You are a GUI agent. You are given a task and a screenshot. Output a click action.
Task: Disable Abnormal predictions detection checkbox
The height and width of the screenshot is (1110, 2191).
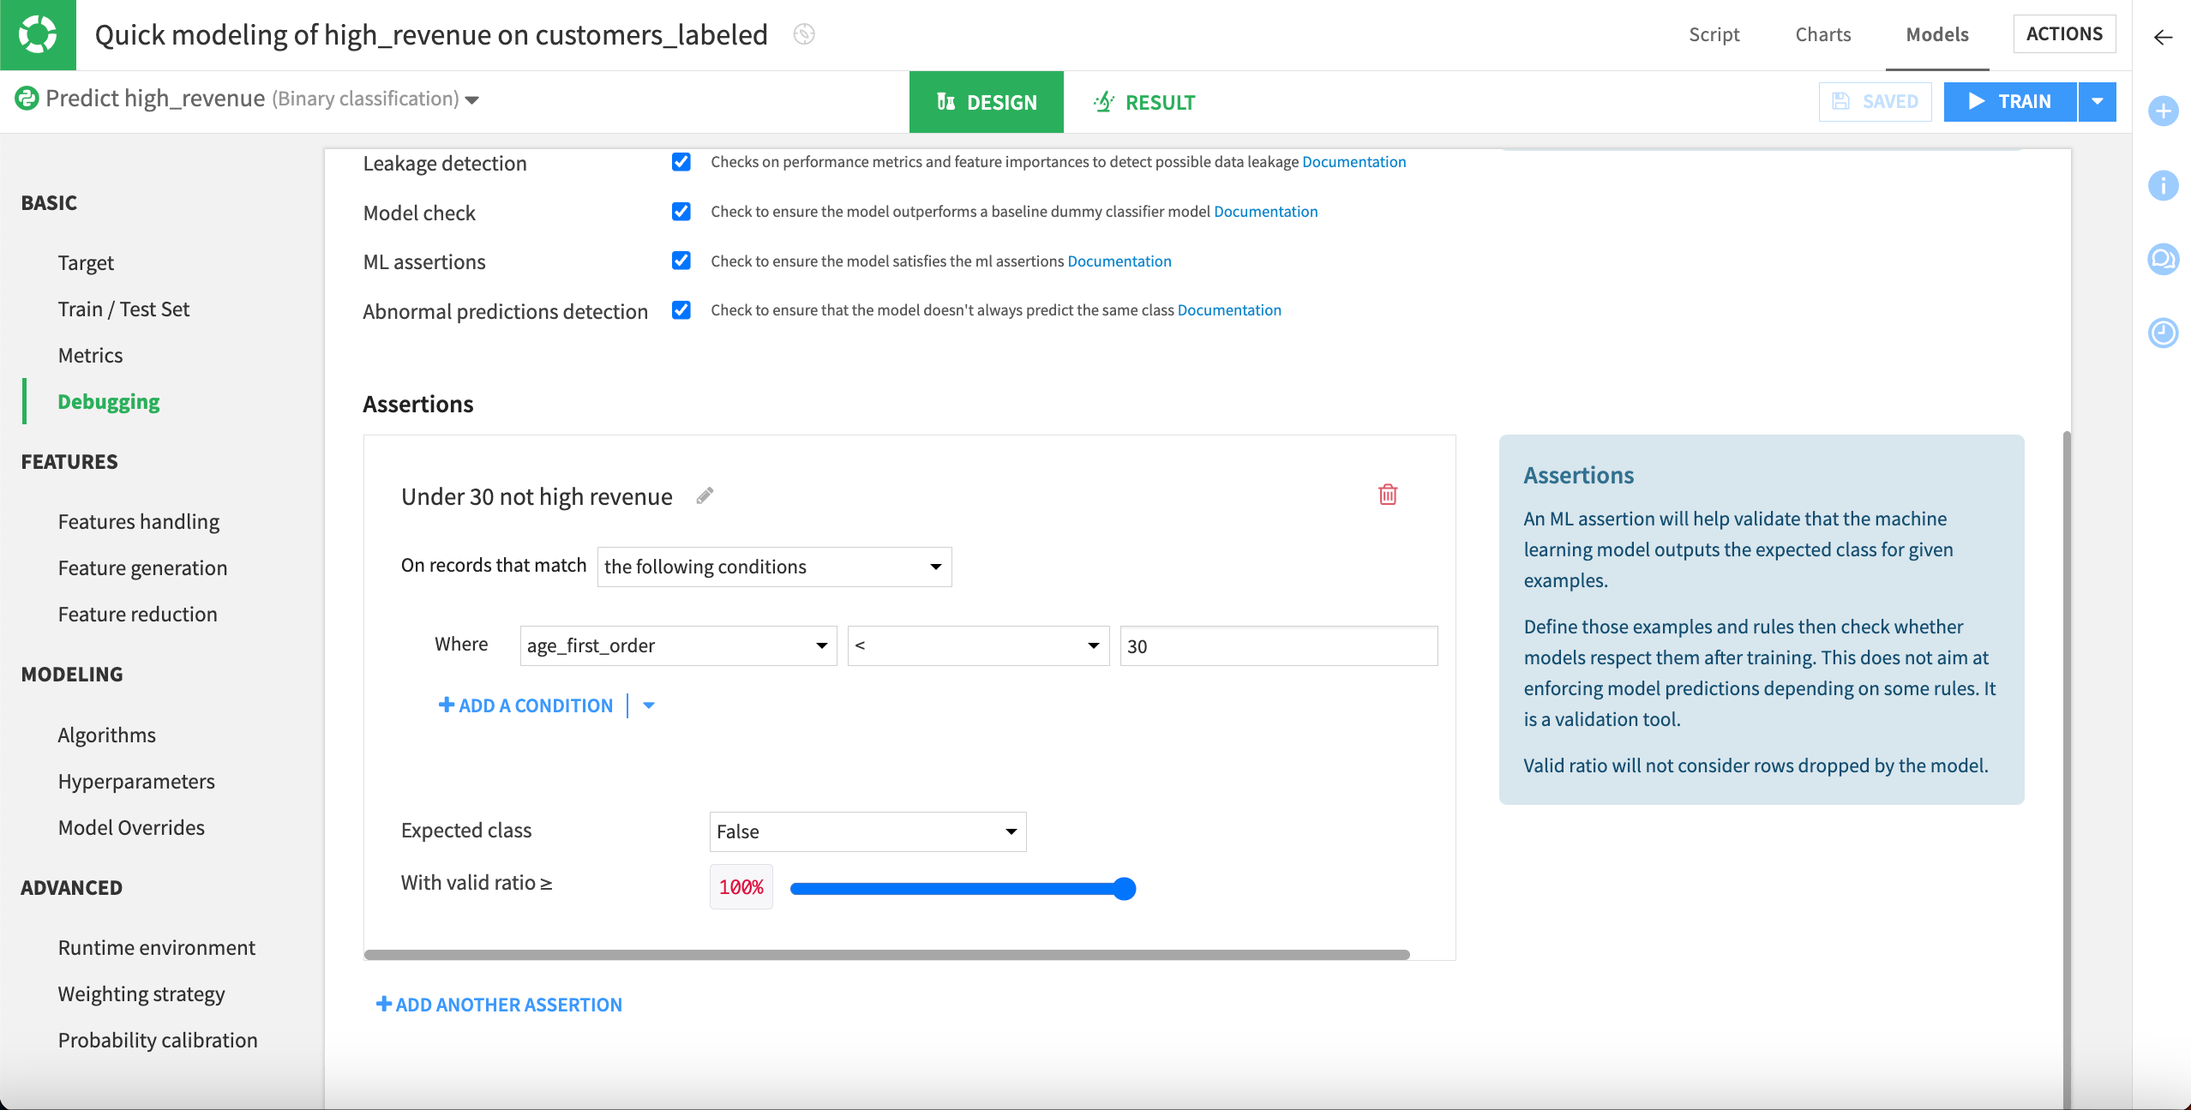pos(681,310)
